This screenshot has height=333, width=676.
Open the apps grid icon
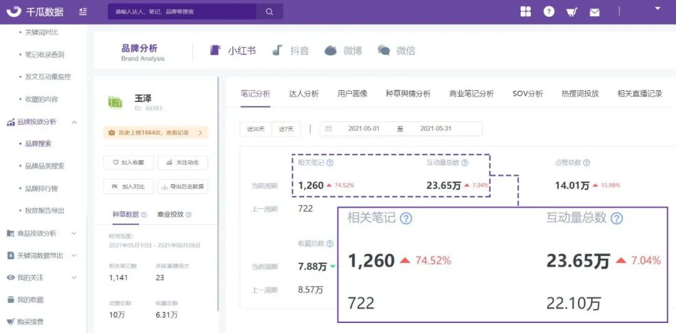pyautogui.click(x=526, y=12)
